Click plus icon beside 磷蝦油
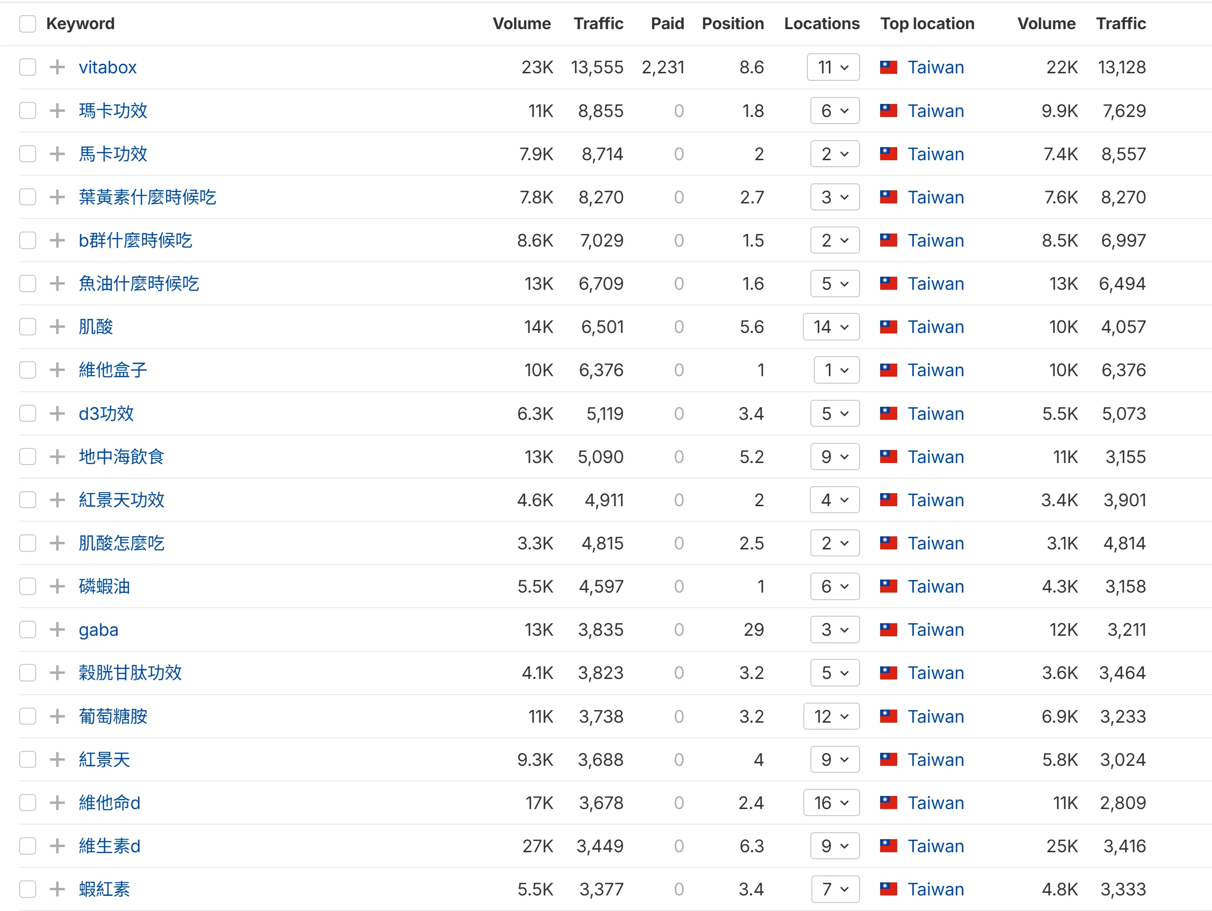Viewport: 1212px width, 911px height. point(57,586)
